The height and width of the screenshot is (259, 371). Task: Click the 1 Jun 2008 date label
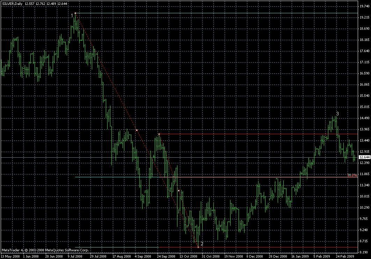tap(31, 257)
